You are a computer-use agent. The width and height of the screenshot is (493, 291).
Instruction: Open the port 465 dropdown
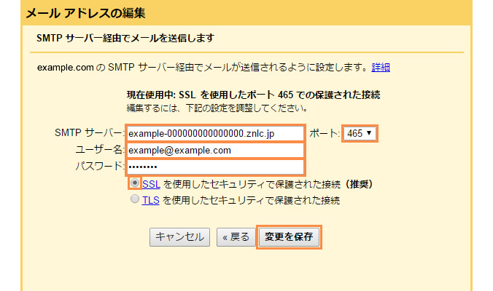pyautogui.click(x=360, y=133)
